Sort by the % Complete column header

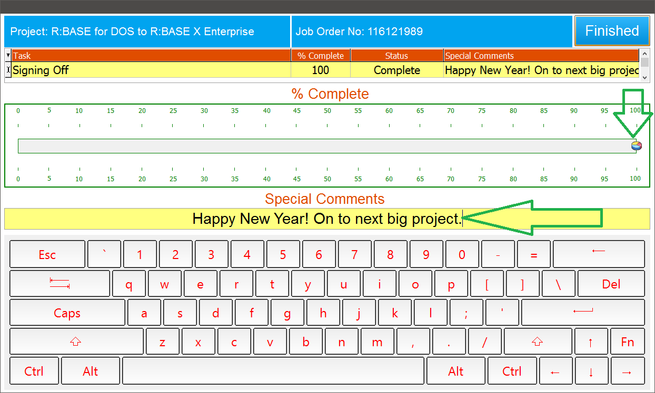point(320,55)
